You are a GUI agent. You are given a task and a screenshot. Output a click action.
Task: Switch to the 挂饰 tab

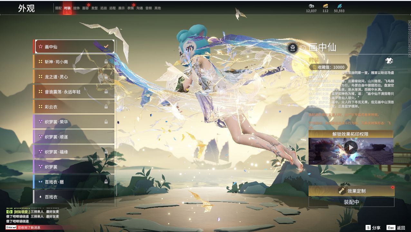coord(76,8)
